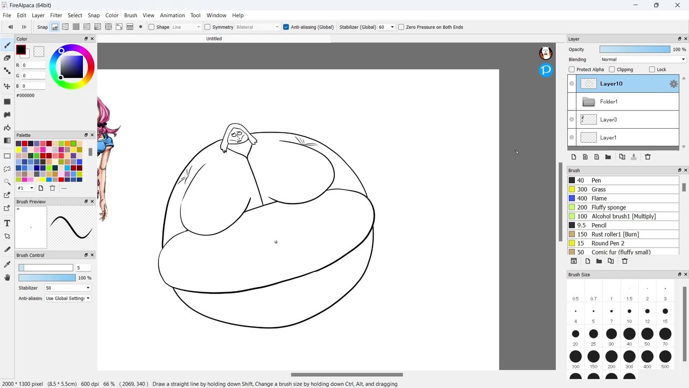Open the palette #1 selector dropdown
The image size is (689, 388).
[x=25, y=188]
